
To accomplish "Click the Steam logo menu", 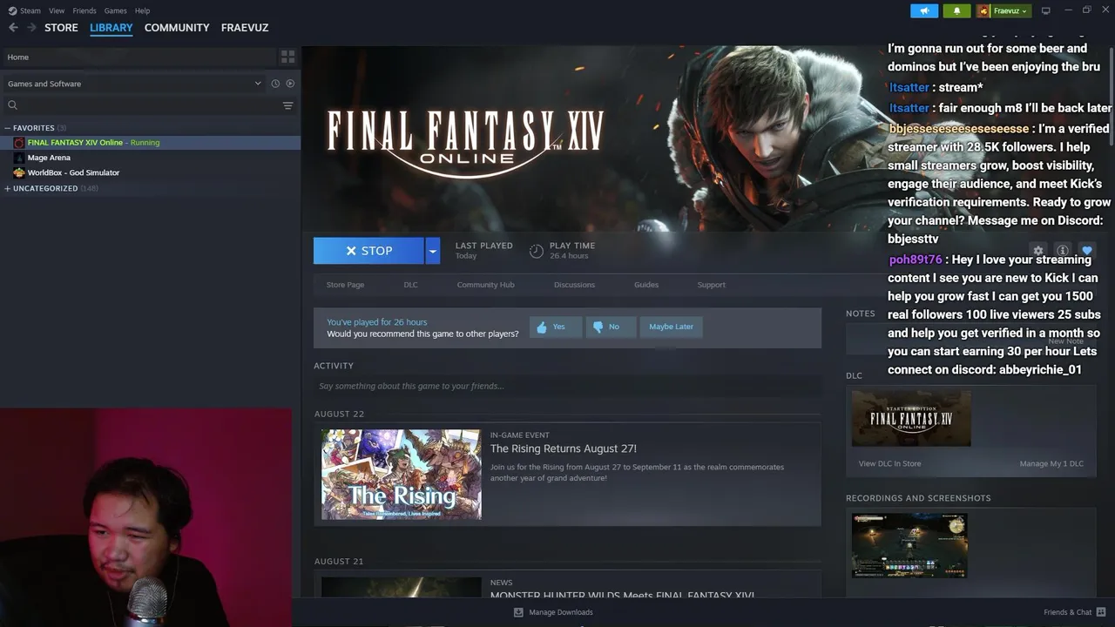I will [x=12, y=10].
